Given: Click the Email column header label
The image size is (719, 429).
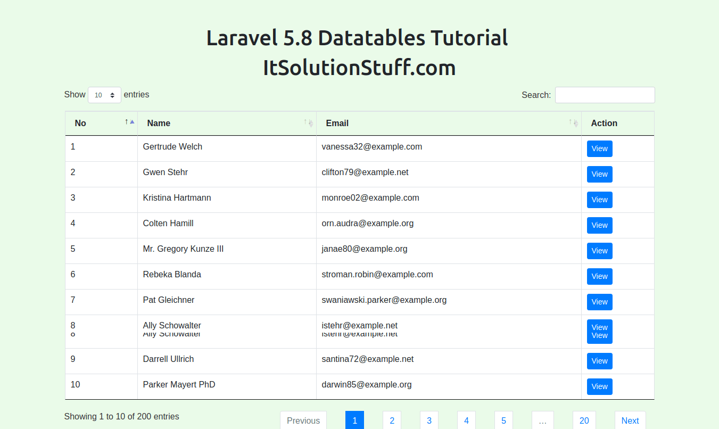Looking at the screenshot, I should click(337, 123).
